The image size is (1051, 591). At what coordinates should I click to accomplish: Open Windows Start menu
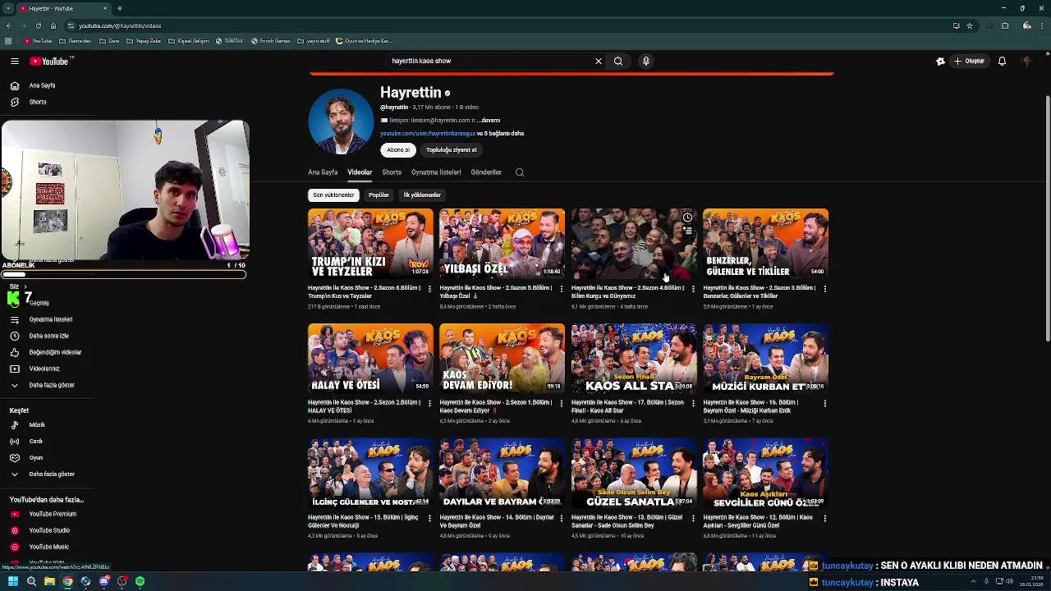[x=13, y=581]
